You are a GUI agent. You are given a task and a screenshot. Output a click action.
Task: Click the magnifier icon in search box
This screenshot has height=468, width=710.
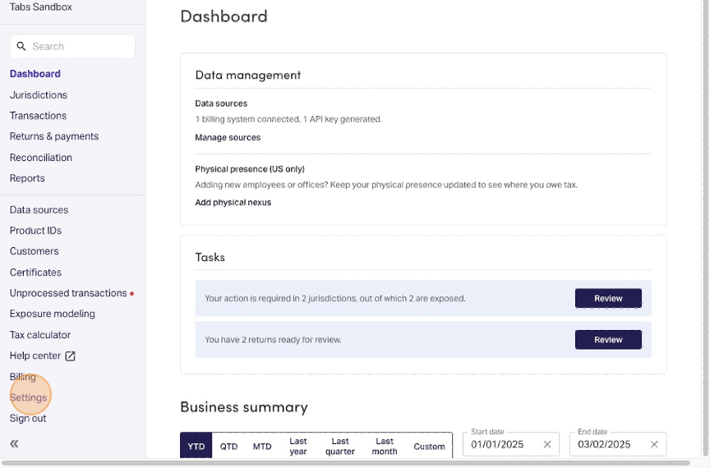22,47
